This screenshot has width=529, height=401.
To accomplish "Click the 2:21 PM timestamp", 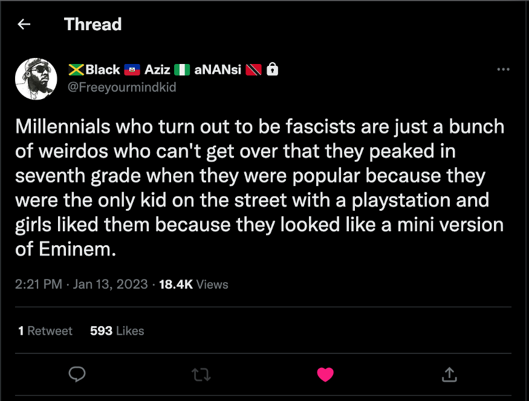I will click(x=39, y=284).
